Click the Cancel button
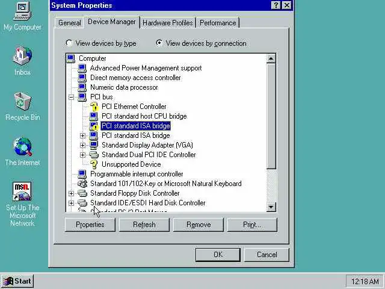This screenshot has height=289, width=385. click(266, 255)
